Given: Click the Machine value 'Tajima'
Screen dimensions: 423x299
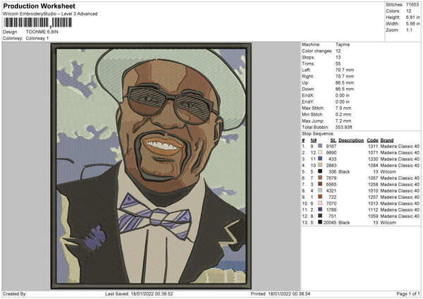Looking at the screenshot, I should pos(343,44).
